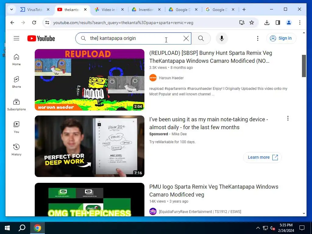Open Bunny Hunt Sparta Remix video thumbnail
This screenshot has width=312, height=234.
[90, 80]
